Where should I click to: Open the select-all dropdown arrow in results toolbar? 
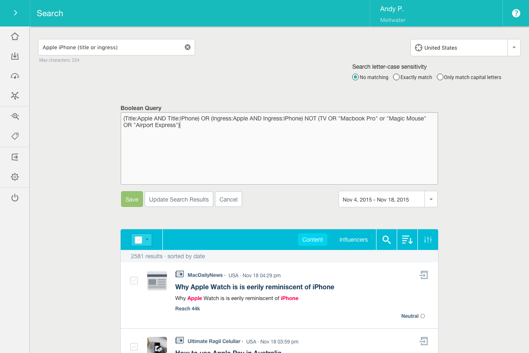(x=147, y=240)
